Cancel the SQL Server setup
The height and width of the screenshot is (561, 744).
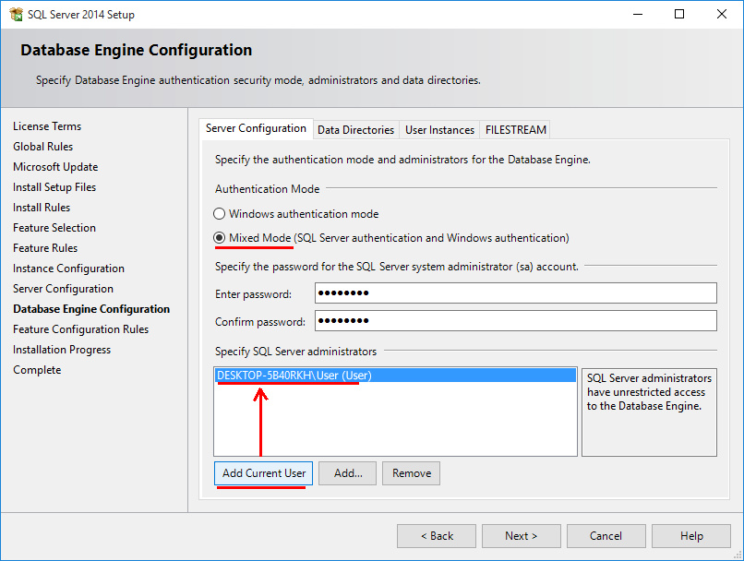click(606, 536)
